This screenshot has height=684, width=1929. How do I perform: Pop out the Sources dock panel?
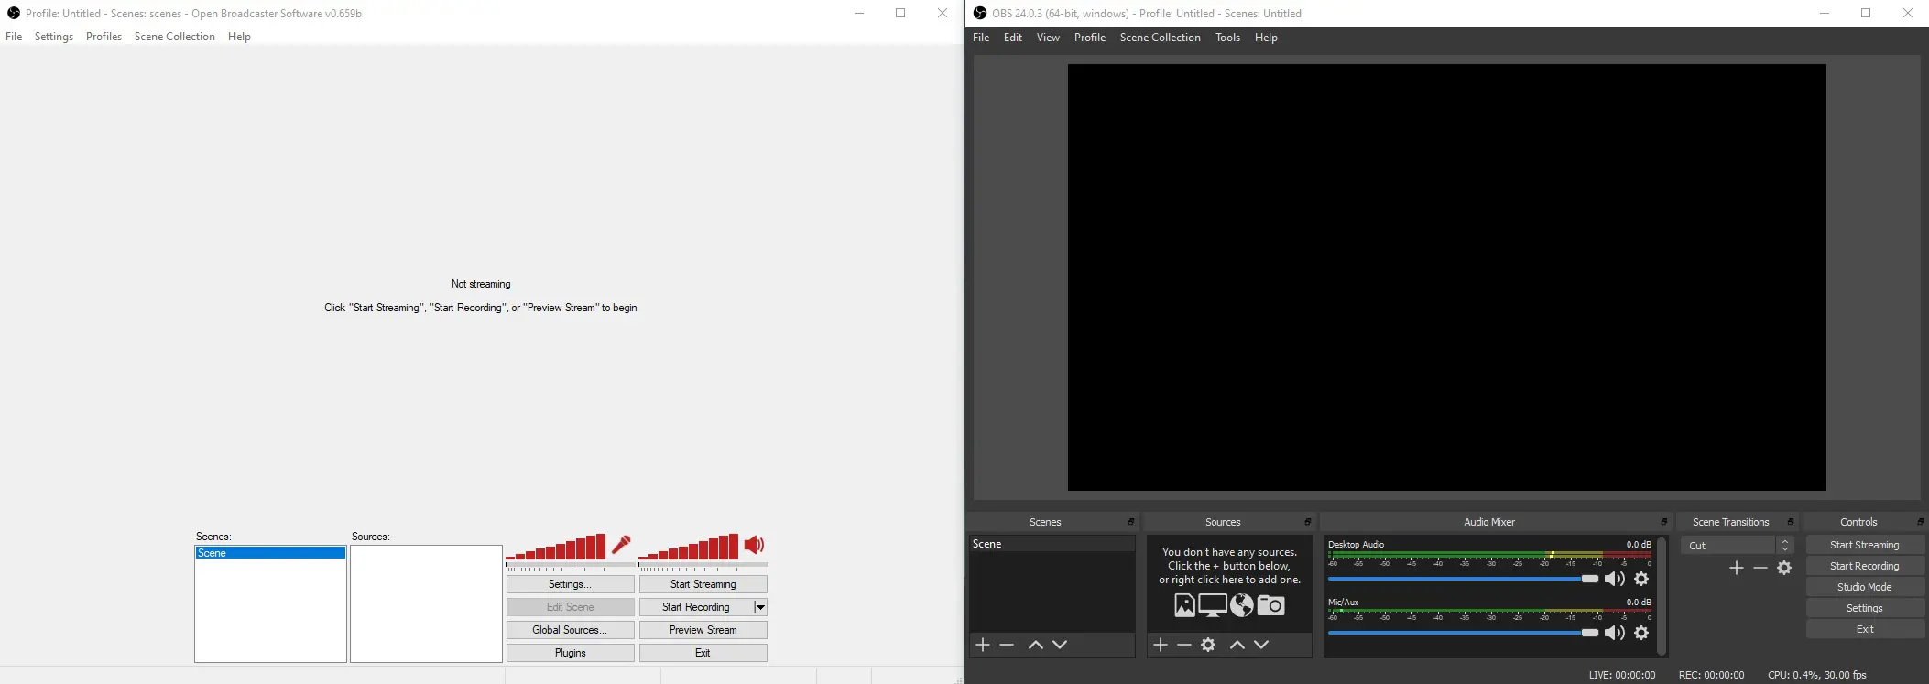coord(1308,522)
